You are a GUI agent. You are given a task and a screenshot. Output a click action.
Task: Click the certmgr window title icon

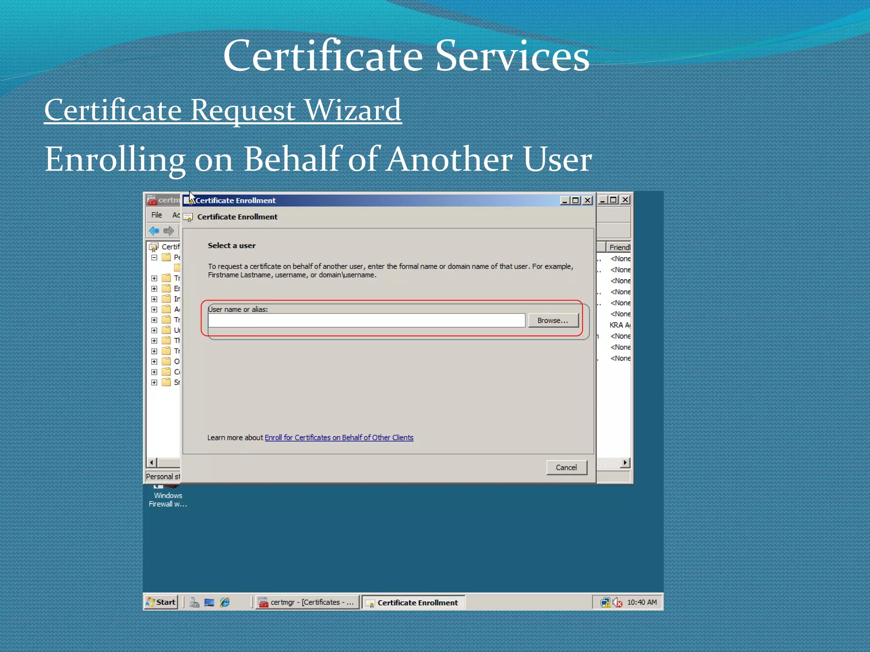(152, 200)
